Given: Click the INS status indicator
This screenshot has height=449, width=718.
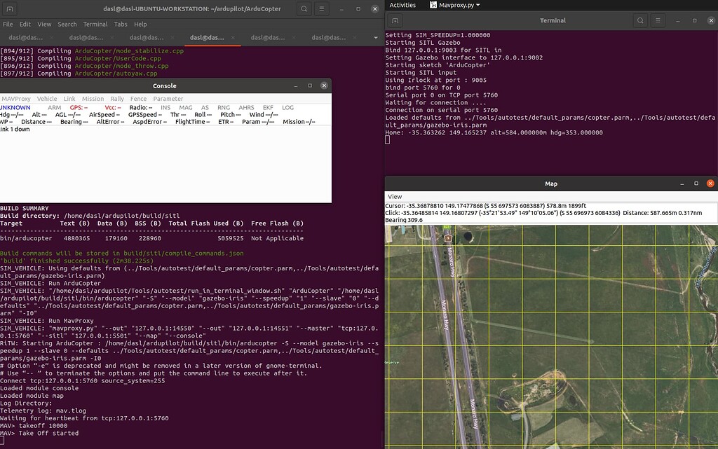Looking at the screenshot, I should (165, 108).
